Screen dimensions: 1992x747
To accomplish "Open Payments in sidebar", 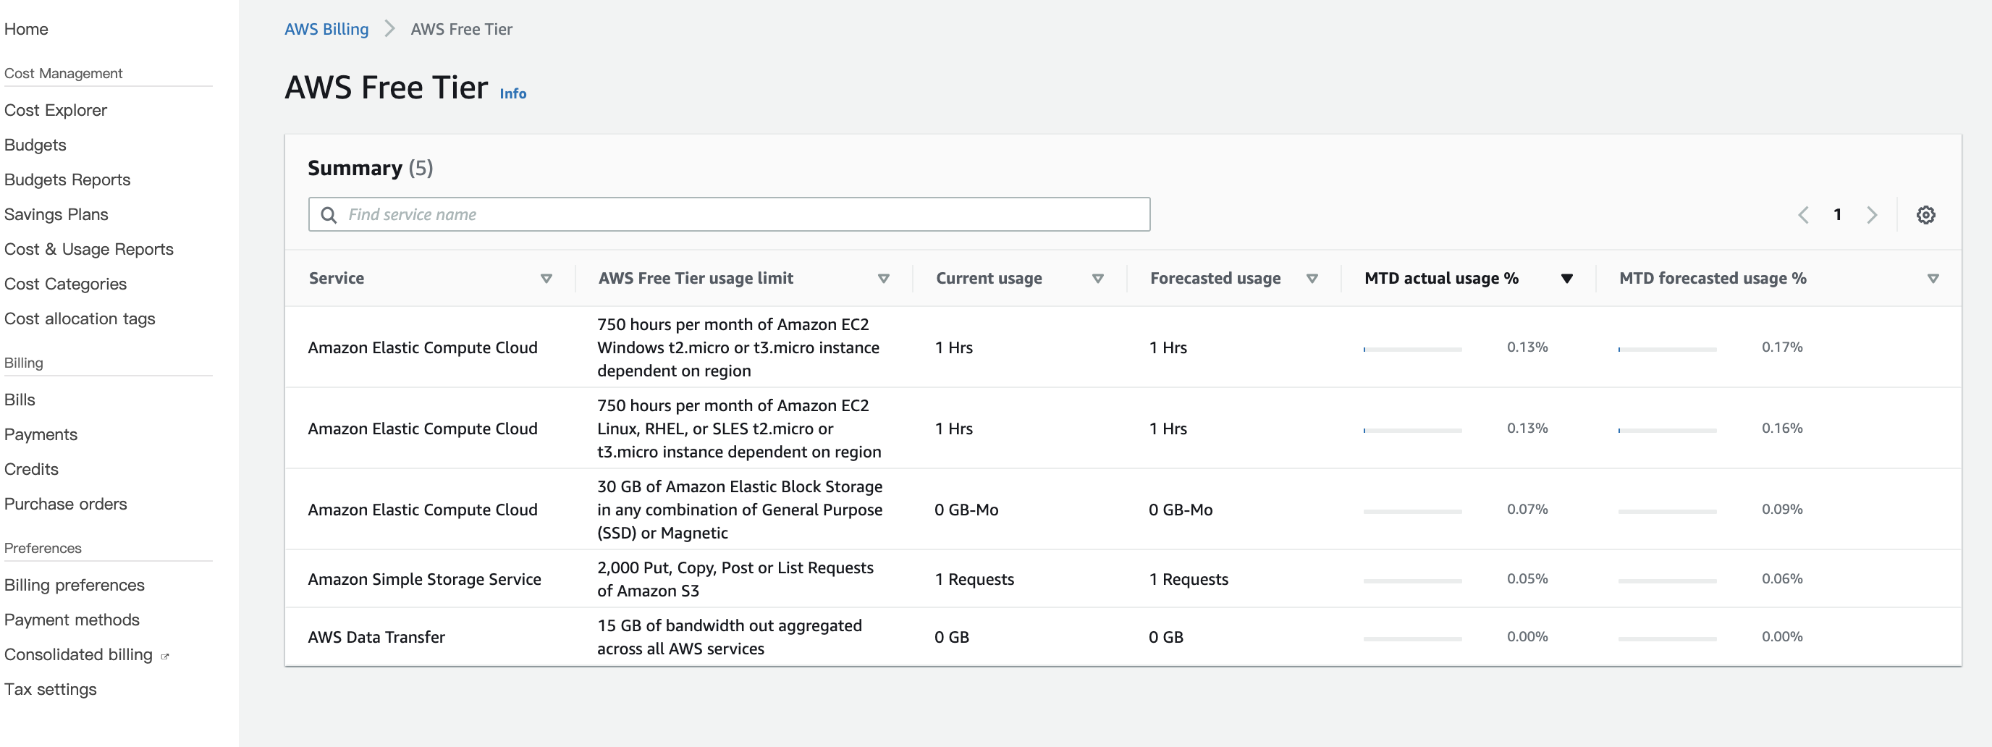I will [x=41, y=435].
